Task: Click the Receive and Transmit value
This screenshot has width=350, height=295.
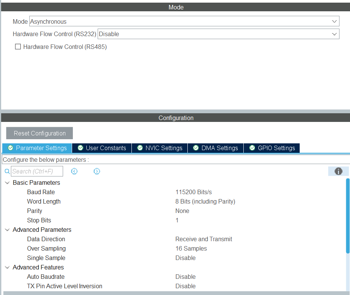Action: click(204, 239)
